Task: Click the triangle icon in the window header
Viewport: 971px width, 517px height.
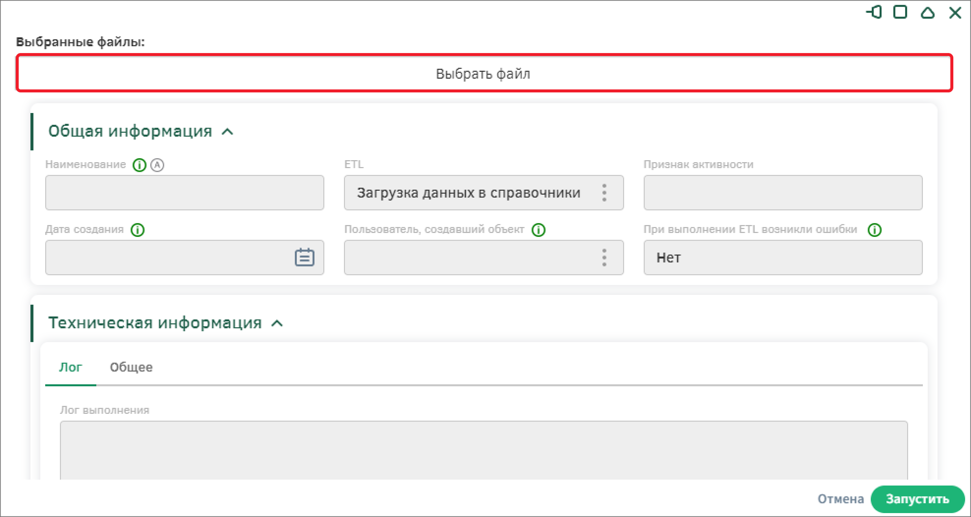Action: (x=927, y=12)
